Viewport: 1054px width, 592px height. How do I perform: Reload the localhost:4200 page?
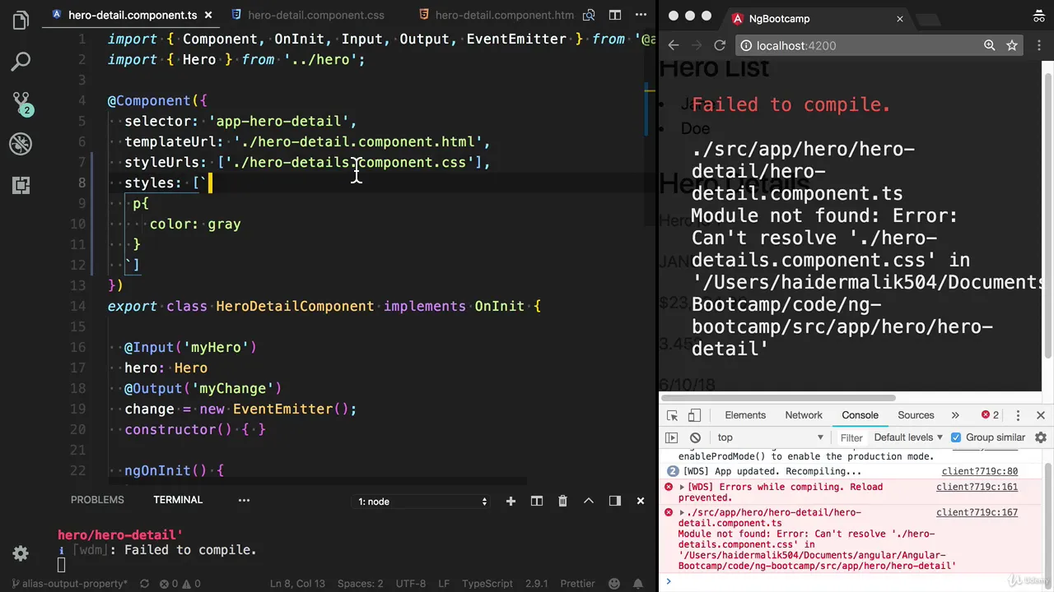click(x=720, y=46)
